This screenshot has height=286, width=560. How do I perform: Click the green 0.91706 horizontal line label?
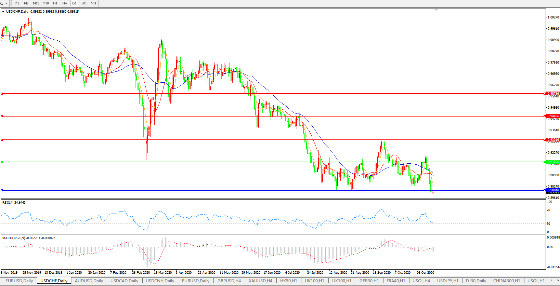click(553, 162)
